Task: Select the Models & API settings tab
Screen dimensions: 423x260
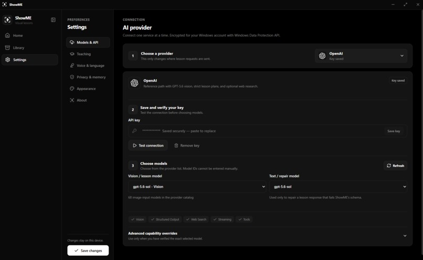Action: coord(88,43)
